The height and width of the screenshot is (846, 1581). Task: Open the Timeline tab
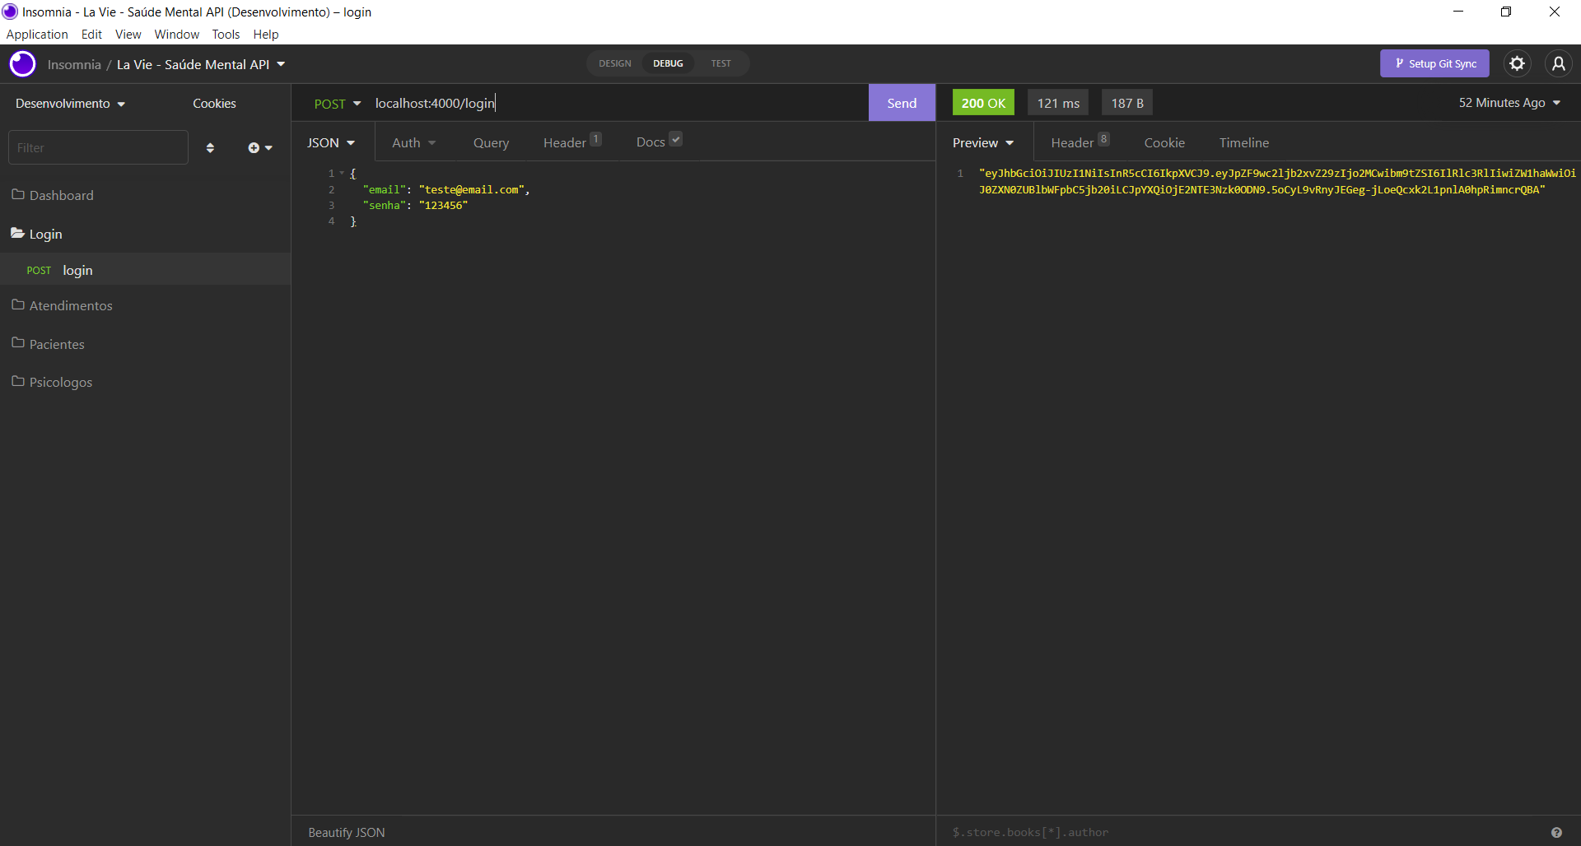coord(1243,142)
